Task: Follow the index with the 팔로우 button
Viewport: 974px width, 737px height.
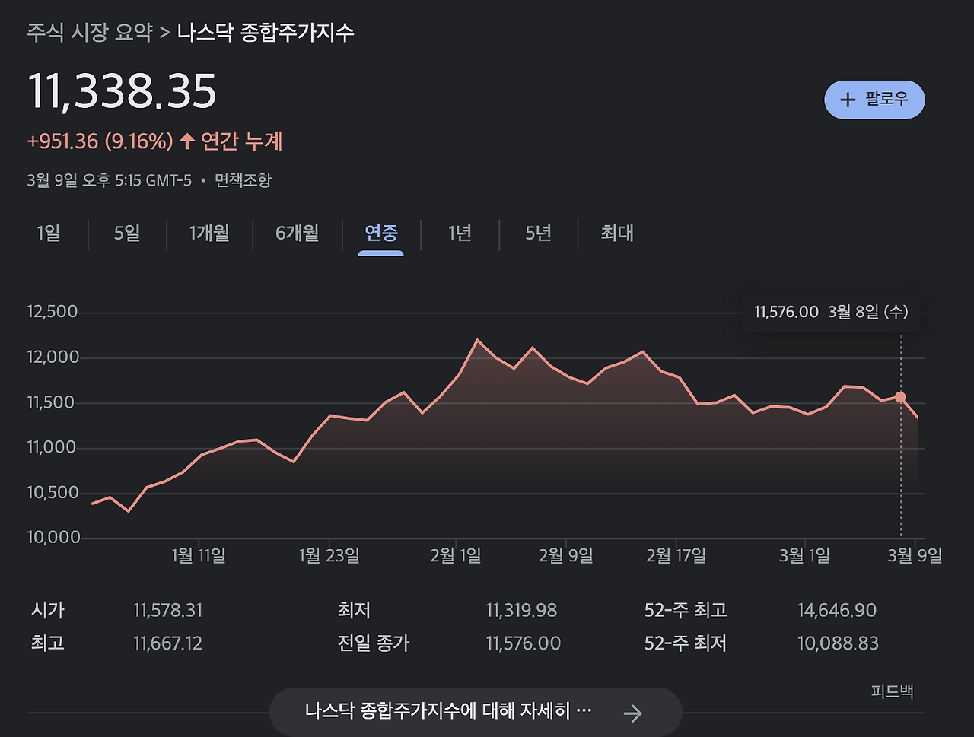Action: point(874,100)
